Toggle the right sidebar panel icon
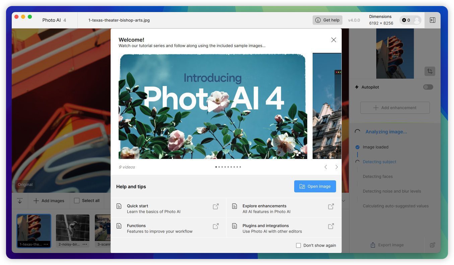 (x=432, y=20)
